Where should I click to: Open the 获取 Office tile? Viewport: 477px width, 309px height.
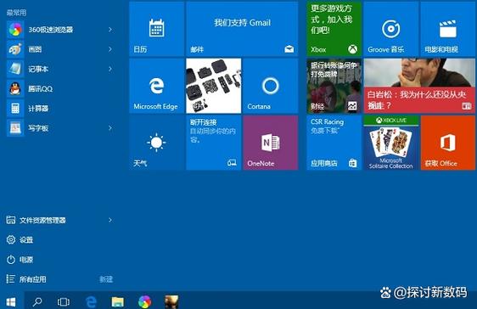click(x=448, y=143)
